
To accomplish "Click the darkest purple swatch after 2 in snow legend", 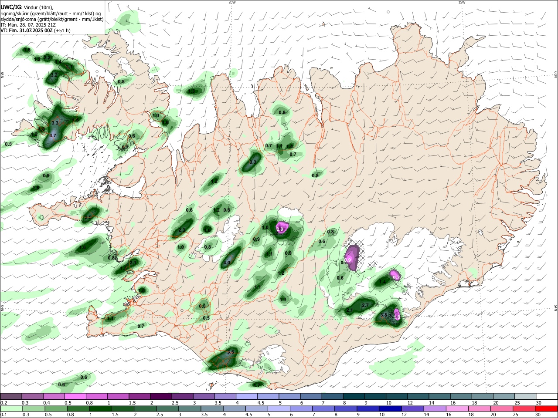I will [x=161, y=397].
